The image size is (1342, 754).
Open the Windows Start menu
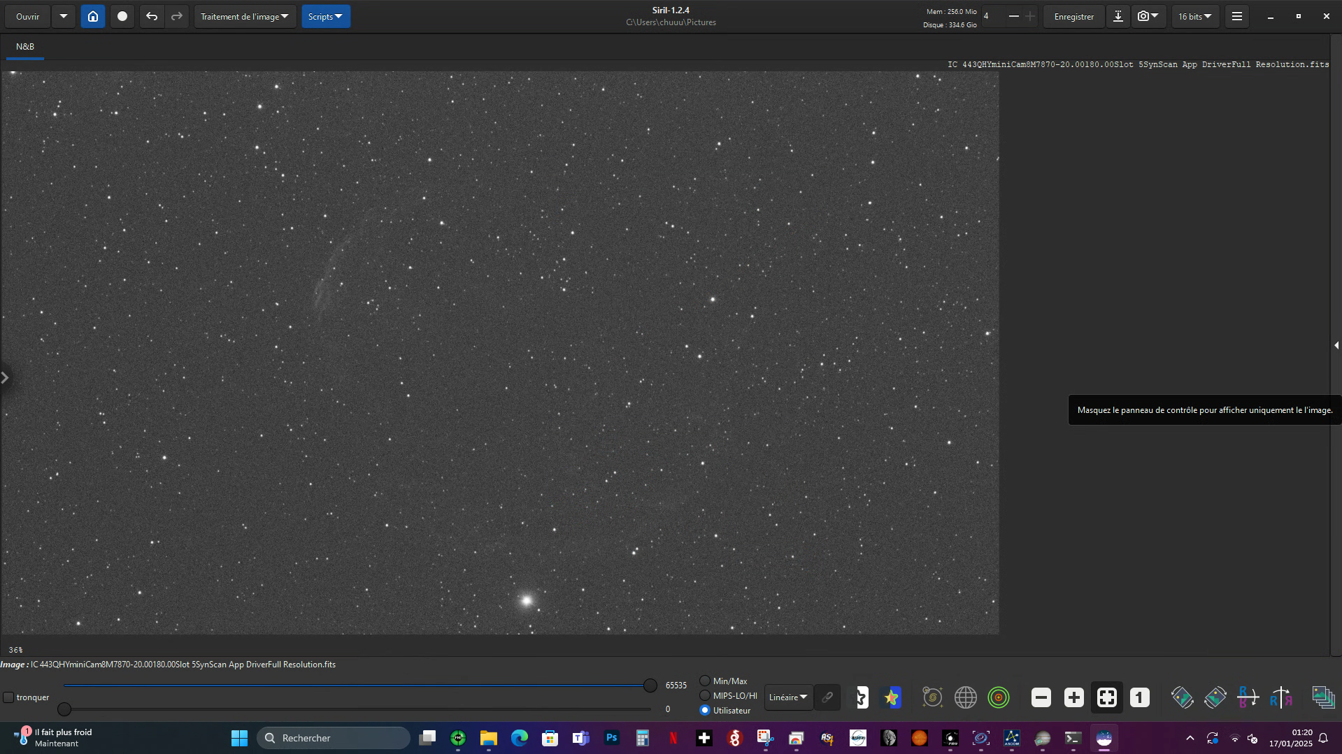240,738
